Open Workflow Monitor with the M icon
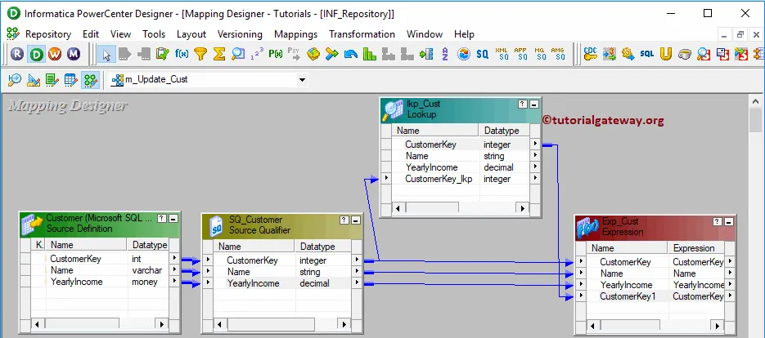Viewport: 765px width, 338px height. coord(74,55)
